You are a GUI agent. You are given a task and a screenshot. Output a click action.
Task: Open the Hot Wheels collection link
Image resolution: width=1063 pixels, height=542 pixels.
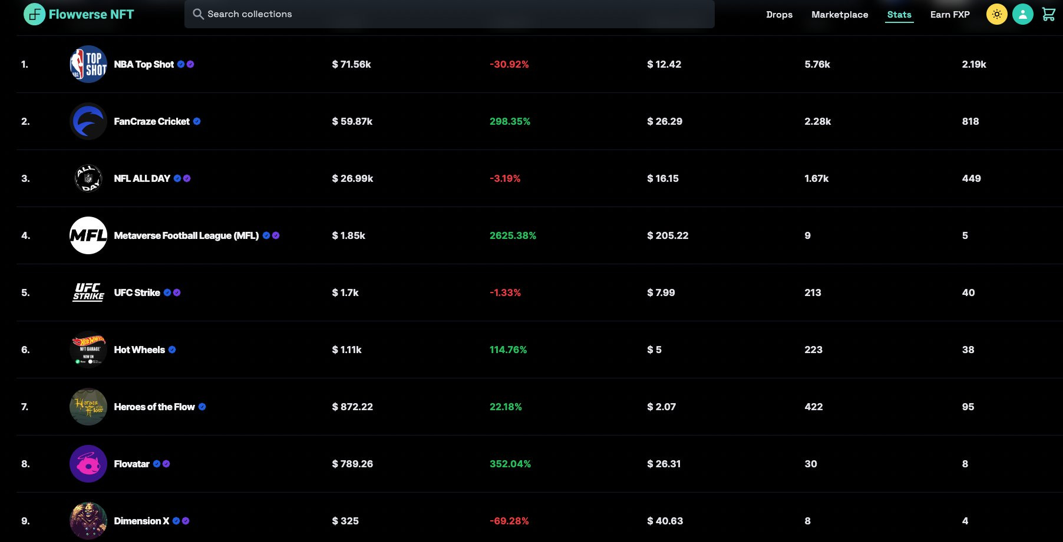pos(139,350)
